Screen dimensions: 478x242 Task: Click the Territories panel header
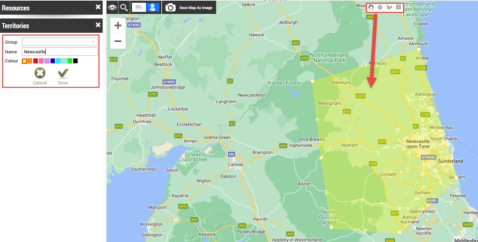pyautogui.click(x=51, y=25)
